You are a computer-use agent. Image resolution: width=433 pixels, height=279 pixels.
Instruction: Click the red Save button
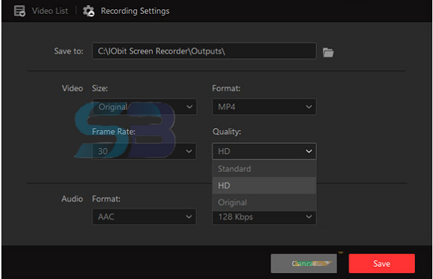[382, 264]
